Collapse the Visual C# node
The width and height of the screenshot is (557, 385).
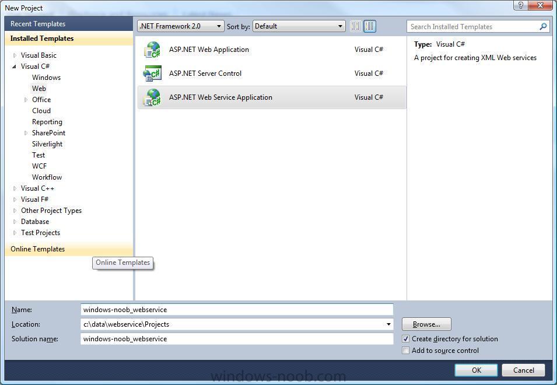coord(14,66)
